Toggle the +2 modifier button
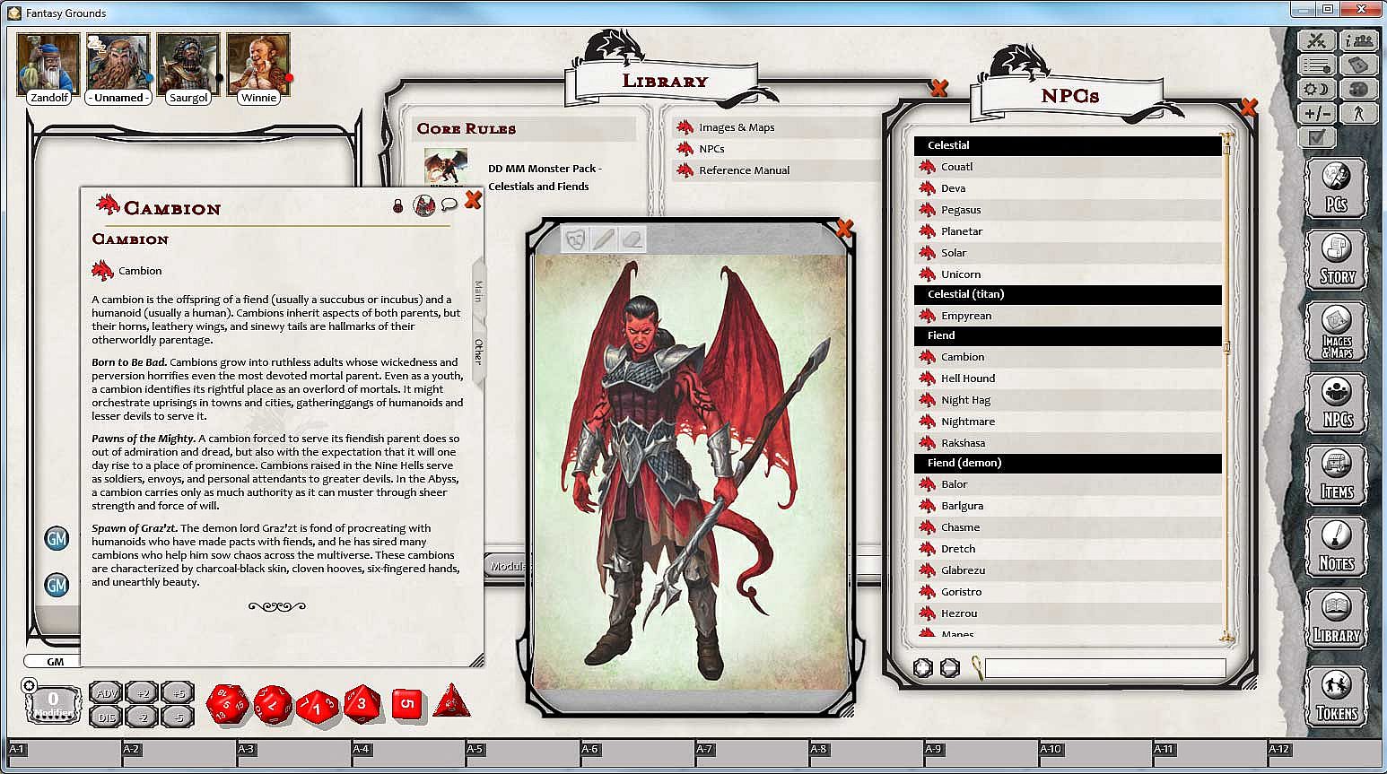The height and width of the screenshot is (774, 1387). (x=142, y=693)
